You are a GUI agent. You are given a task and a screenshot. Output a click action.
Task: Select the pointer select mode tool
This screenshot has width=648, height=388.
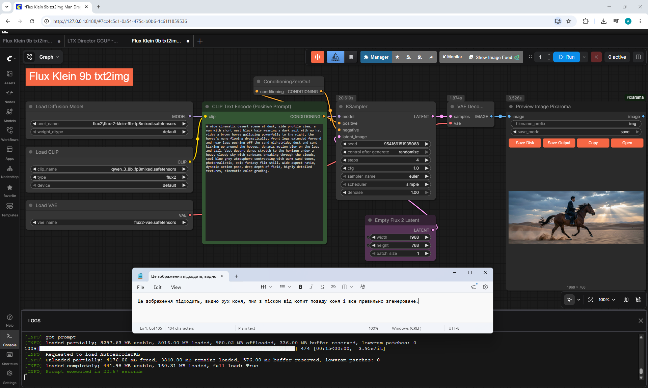point(569,300)
